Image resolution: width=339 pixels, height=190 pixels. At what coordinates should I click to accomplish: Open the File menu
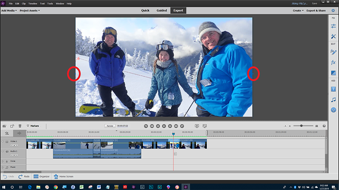click(x=11, y=3)
